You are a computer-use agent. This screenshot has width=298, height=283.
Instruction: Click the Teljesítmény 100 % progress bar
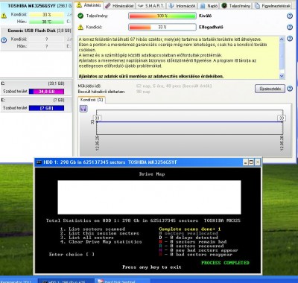click(162, 16)
